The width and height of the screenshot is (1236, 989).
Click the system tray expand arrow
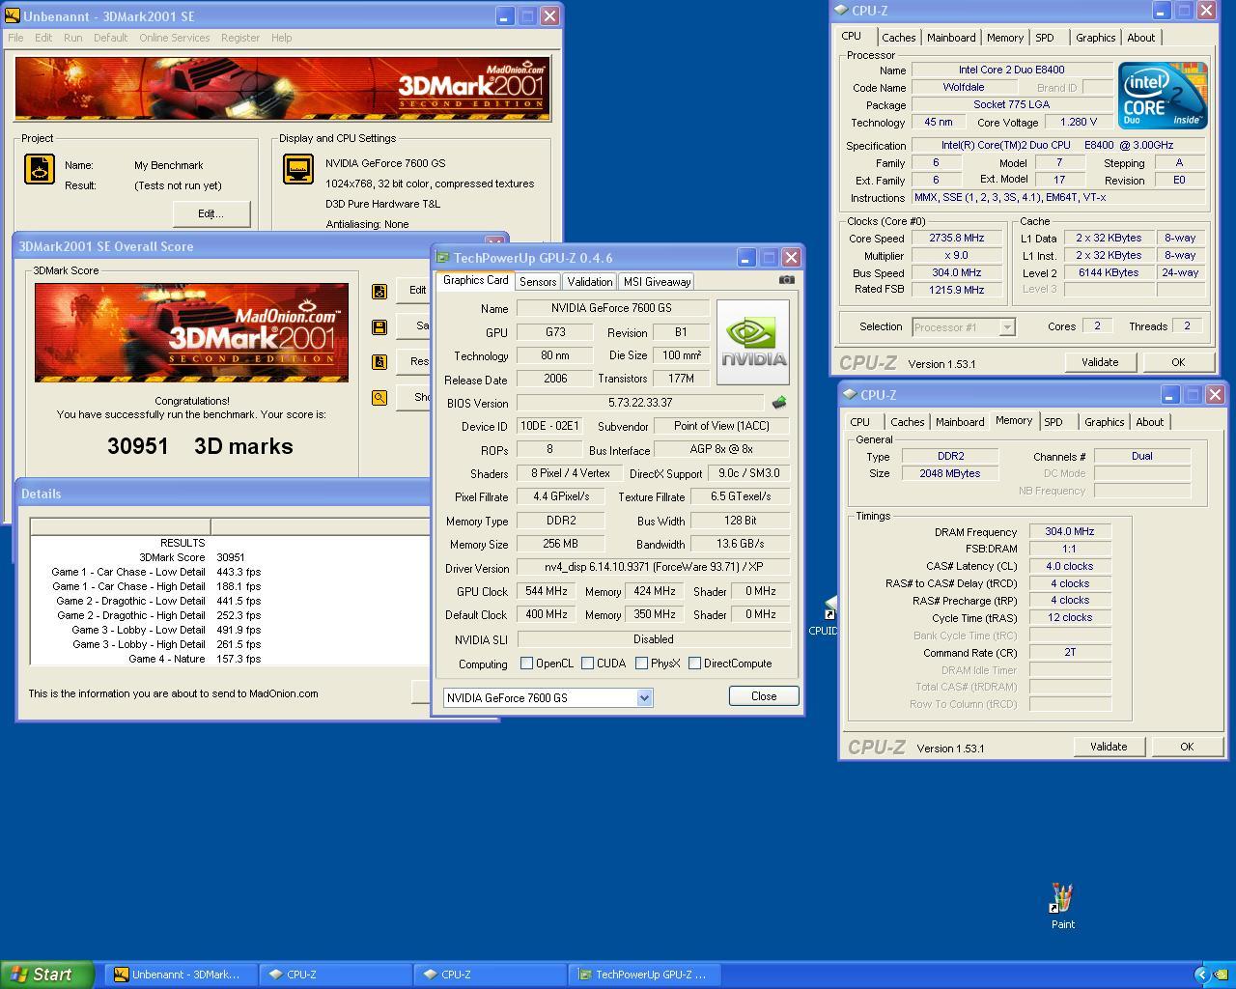[1201, 975]
